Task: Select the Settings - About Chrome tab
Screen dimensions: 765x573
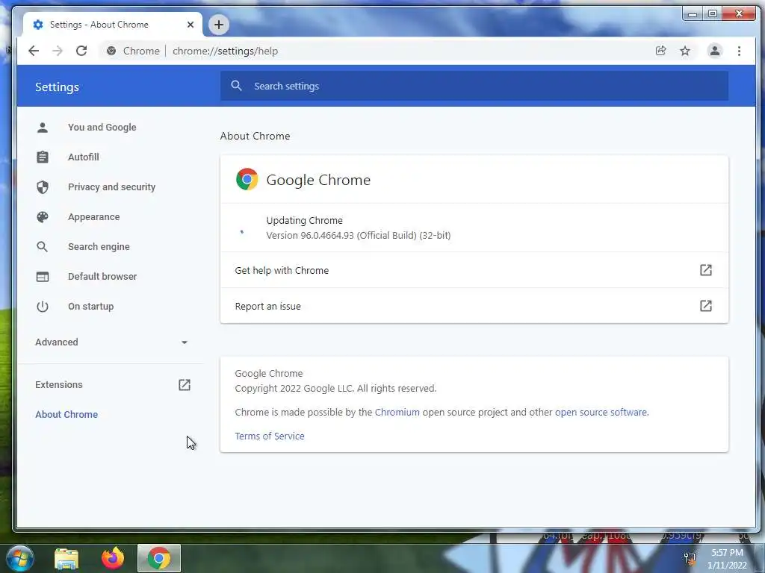Action: pyautogui.click(x=114, y=25)
